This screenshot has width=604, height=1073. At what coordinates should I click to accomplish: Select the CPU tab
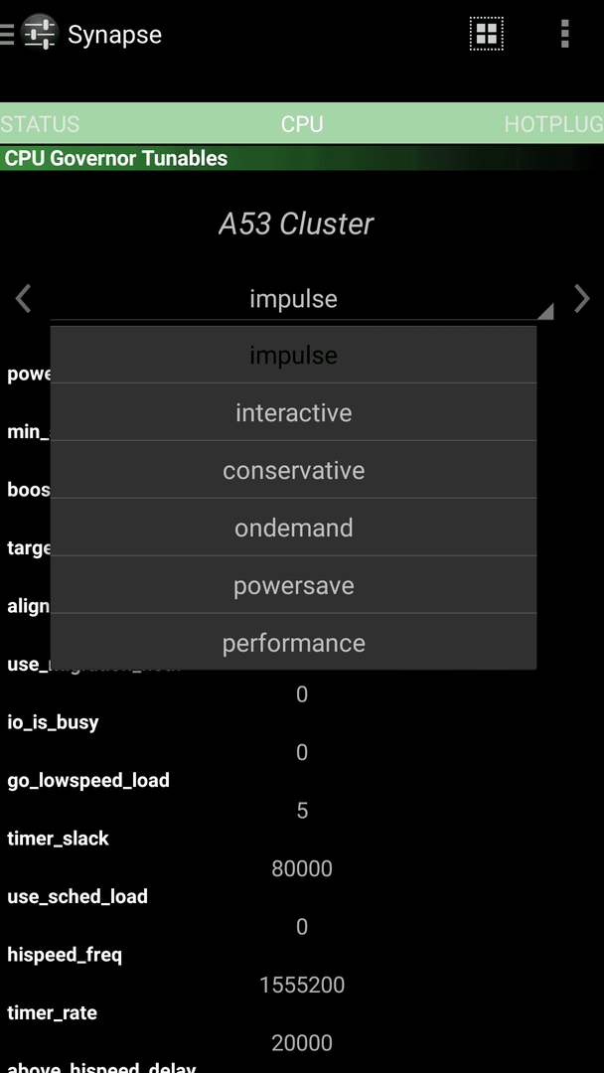click(302, 124)
